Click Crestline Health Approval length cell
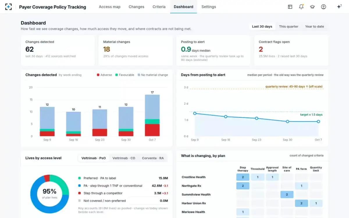 pyautogui.click(x=272, y=177)
